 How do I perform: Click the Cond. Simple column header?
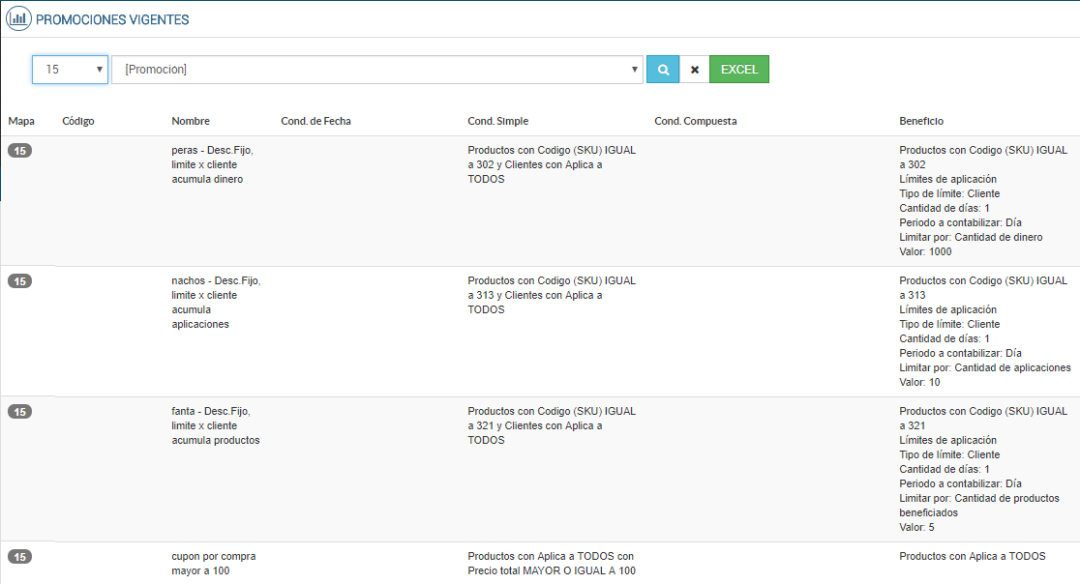(497, 121)
